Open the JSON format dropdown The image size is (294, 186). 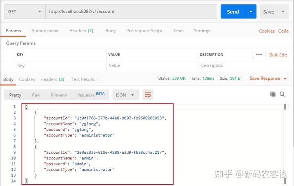125,95
